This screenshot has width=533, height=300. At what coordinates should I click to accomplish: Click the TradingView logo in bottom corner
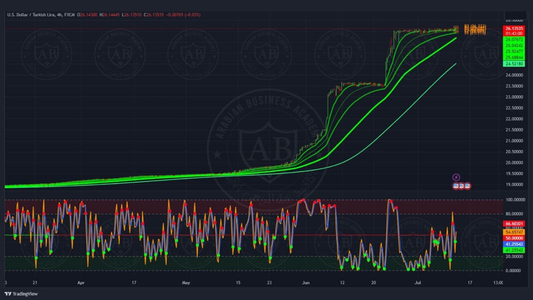(x=21, y=294)
